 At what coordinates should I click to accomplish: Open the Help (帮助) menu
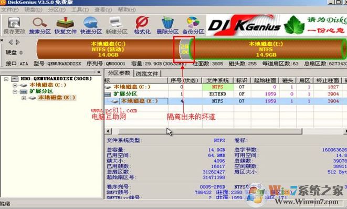coord(127,10)
